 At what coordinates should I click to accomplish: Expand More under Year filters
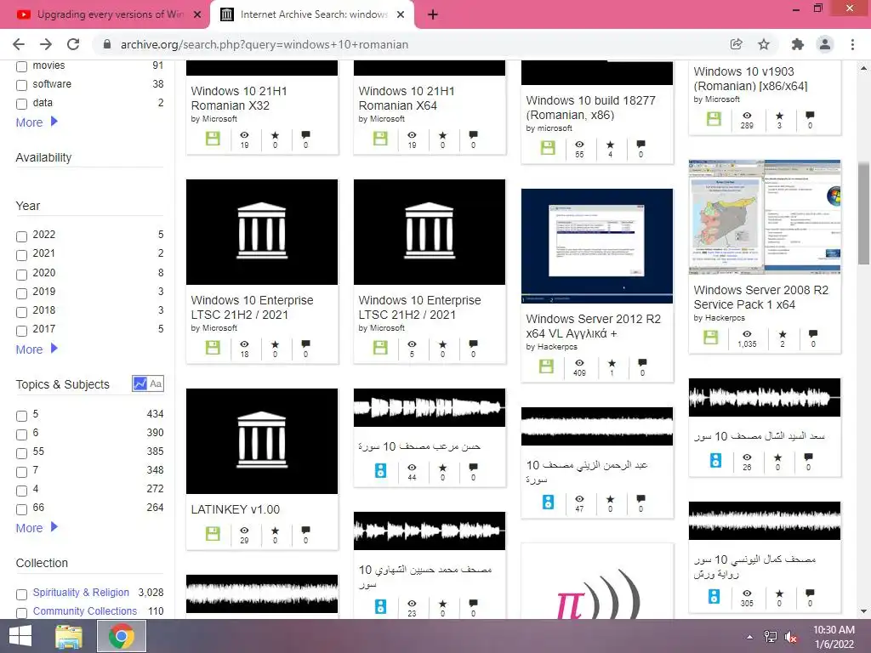pos(37,349)
